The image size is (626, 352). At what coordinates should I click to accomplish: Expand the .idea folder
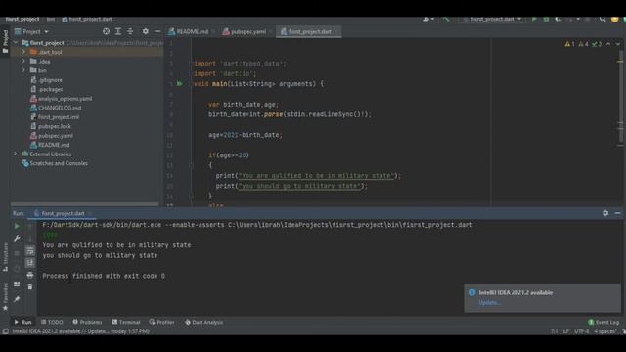click(23, 61)
